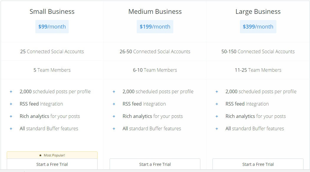This screenshot has width=310, height=172.
Task: Click the star in Most Popular badge
Action: [40, 155]
